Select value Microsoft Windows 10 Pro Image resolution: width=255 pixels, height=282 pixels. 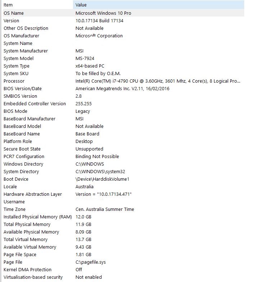tap(103, 13)
